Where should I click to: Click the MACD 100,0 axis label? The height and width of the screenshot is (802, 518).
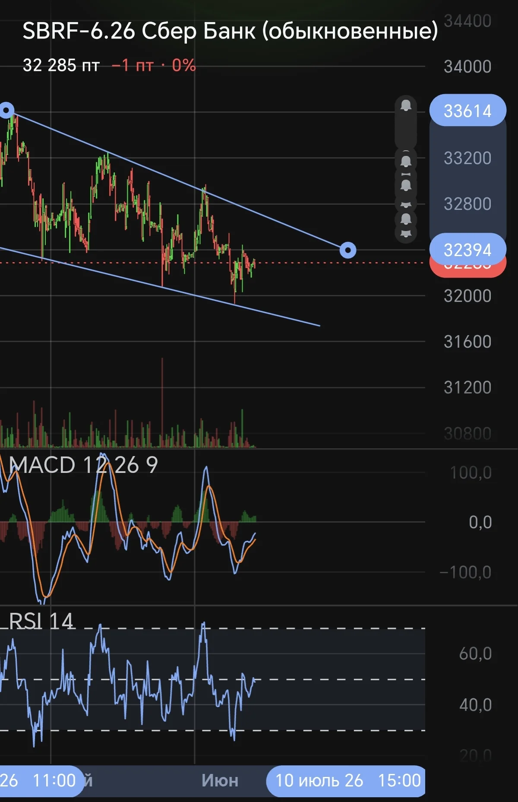point(471,473)
